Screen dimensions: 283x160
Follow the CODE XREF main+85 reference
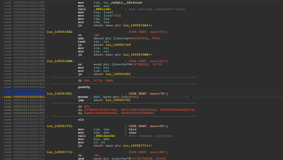pos(148,126)
